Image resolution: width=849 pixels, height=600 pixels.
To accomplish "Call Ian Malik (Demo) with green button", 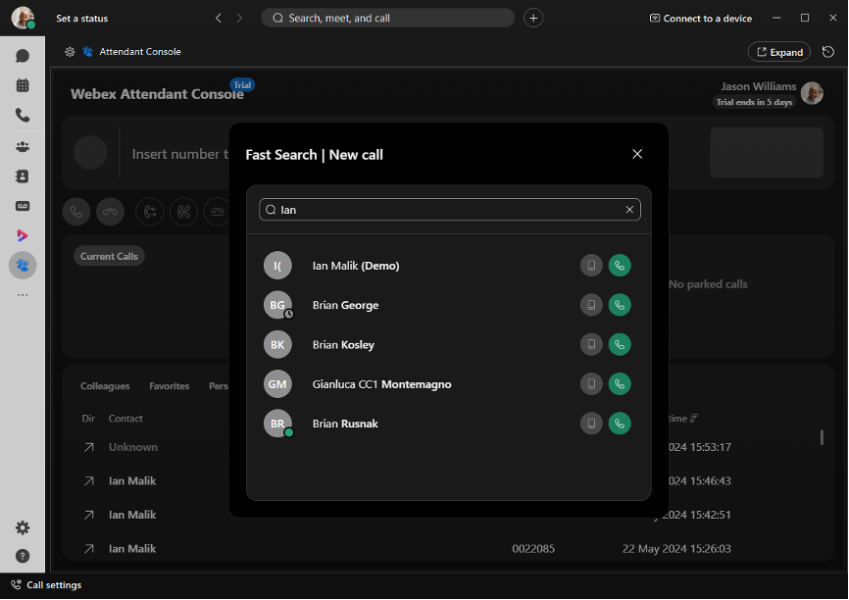I will [620, 266].
